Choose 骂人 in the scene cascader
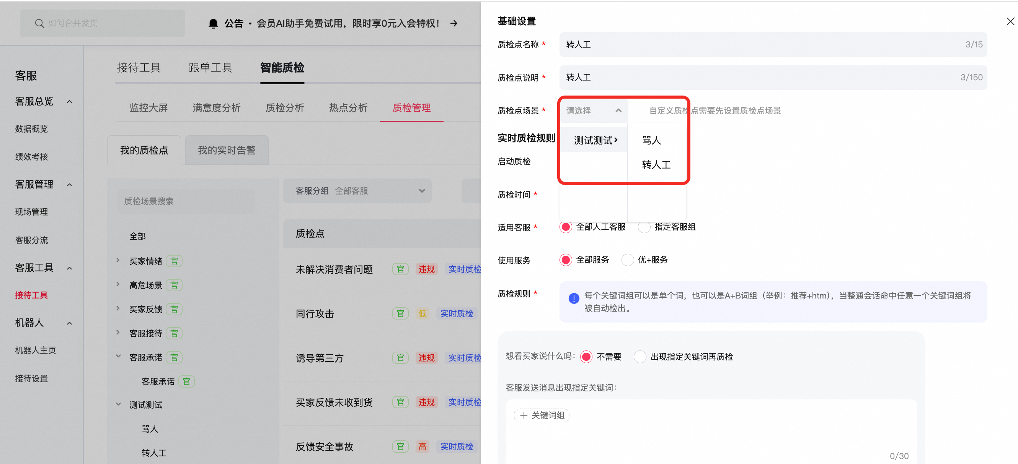The image size is (1018, 464). (x=651, y=140)
